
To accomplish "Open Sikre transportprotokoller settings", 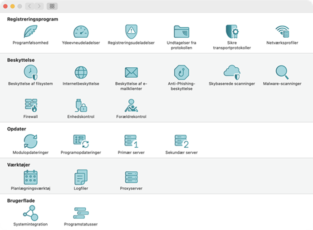I will (x=232, y=31).
